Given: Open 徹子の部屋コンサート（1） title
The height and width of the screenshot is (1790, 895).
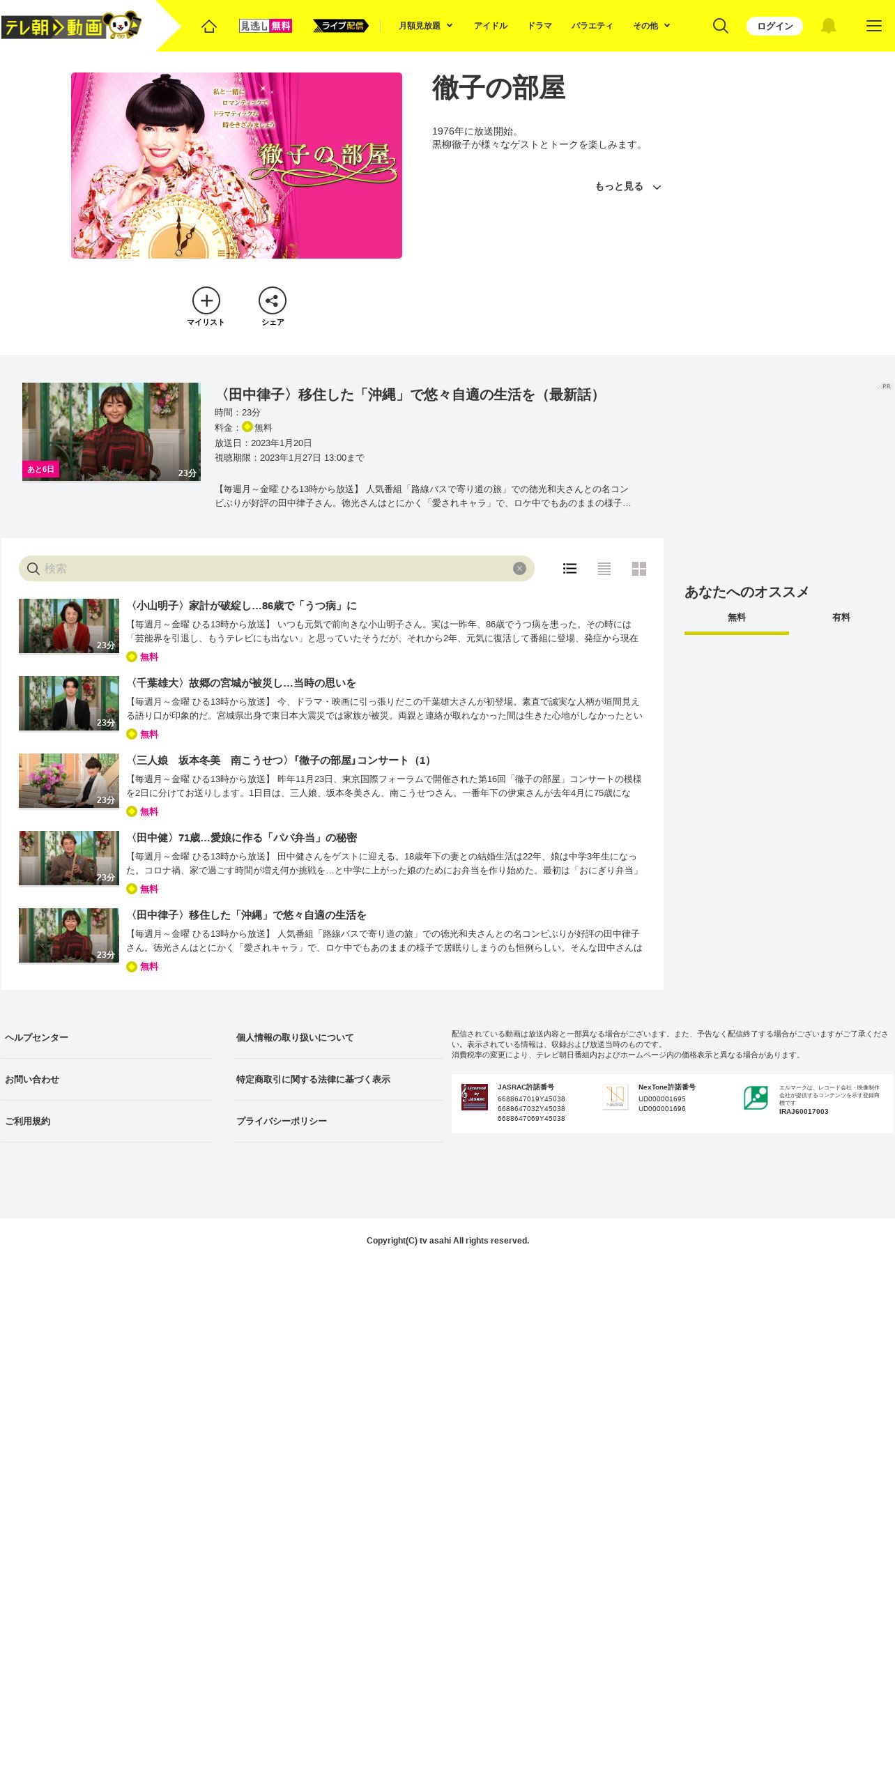Looking at the screenshot, I should pyautogui.click(x=281, y=760).
